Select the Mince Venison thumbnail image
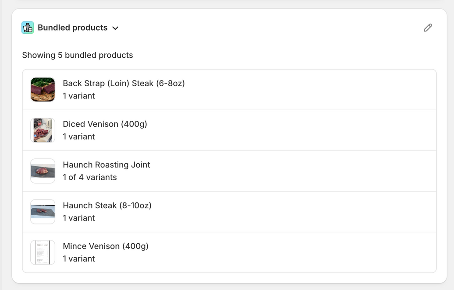 [43, 252]
